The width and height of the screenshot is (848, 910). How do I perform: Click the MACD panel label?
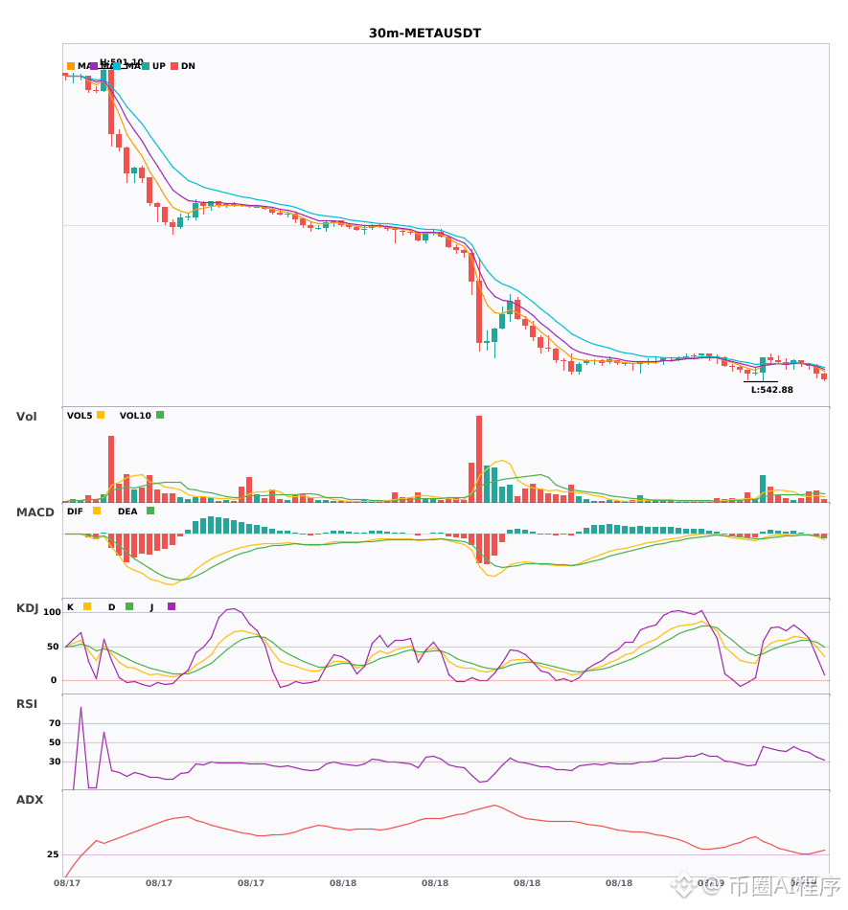click(x=34, y=512)
